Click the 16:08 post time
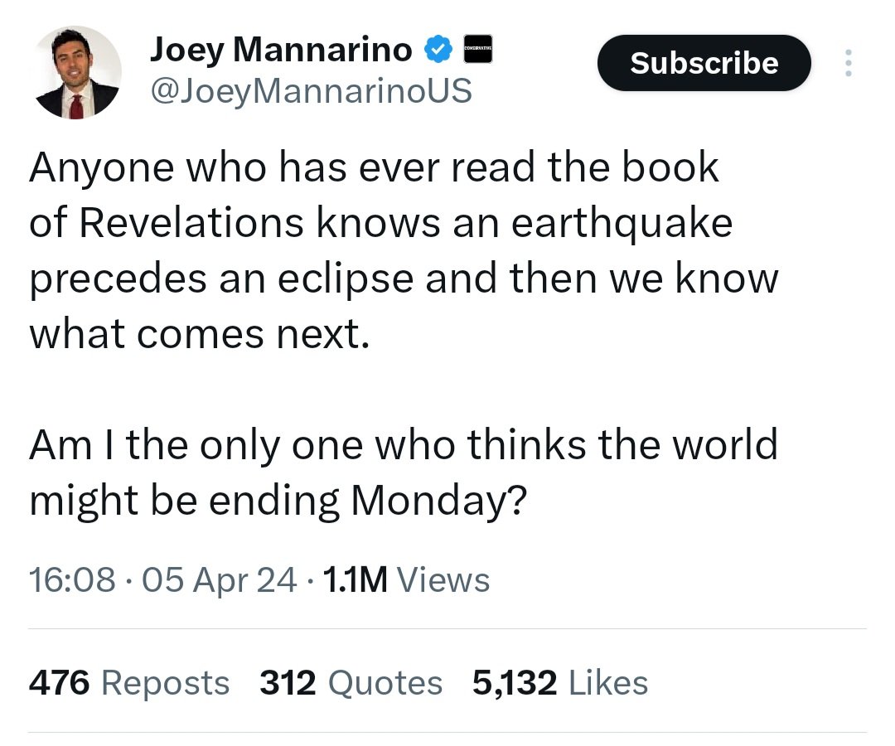 click(72, 580)
